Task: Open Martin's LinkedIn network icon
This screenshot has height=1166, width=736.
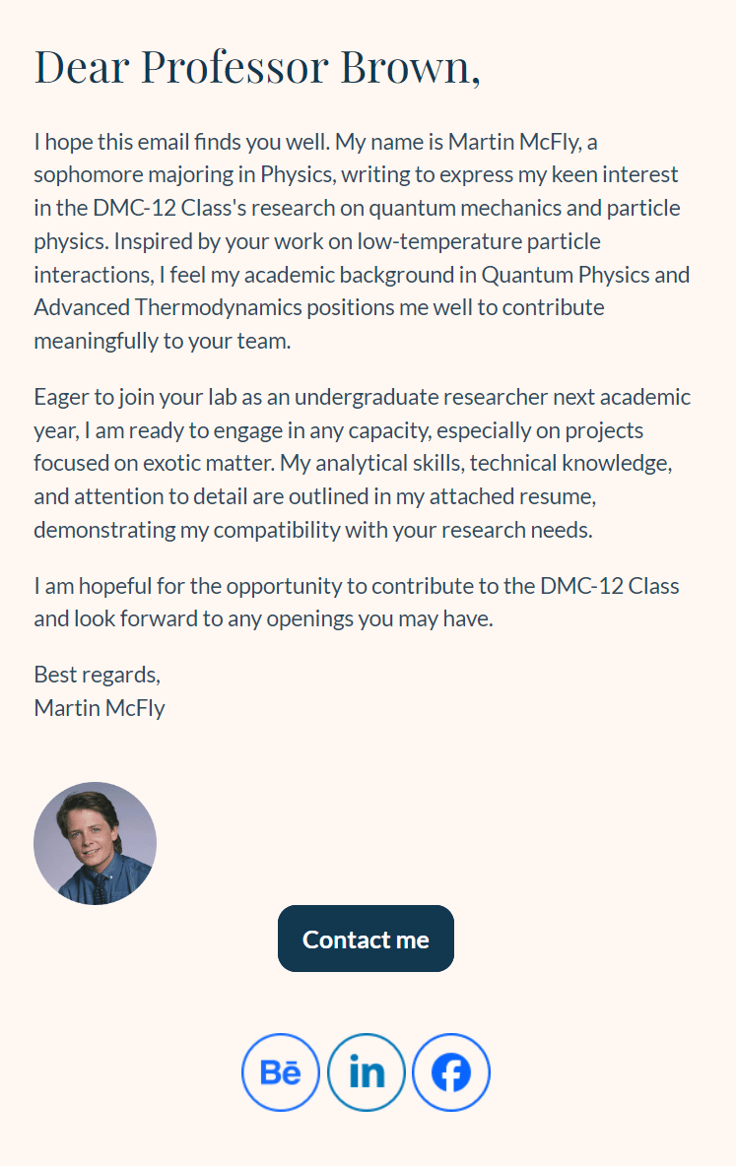Action: click(x=367, y=1072)
